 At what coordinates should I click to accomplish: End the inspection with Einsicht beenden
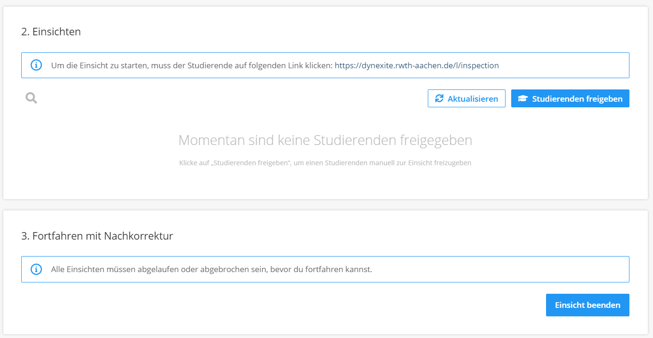point(588,305)
